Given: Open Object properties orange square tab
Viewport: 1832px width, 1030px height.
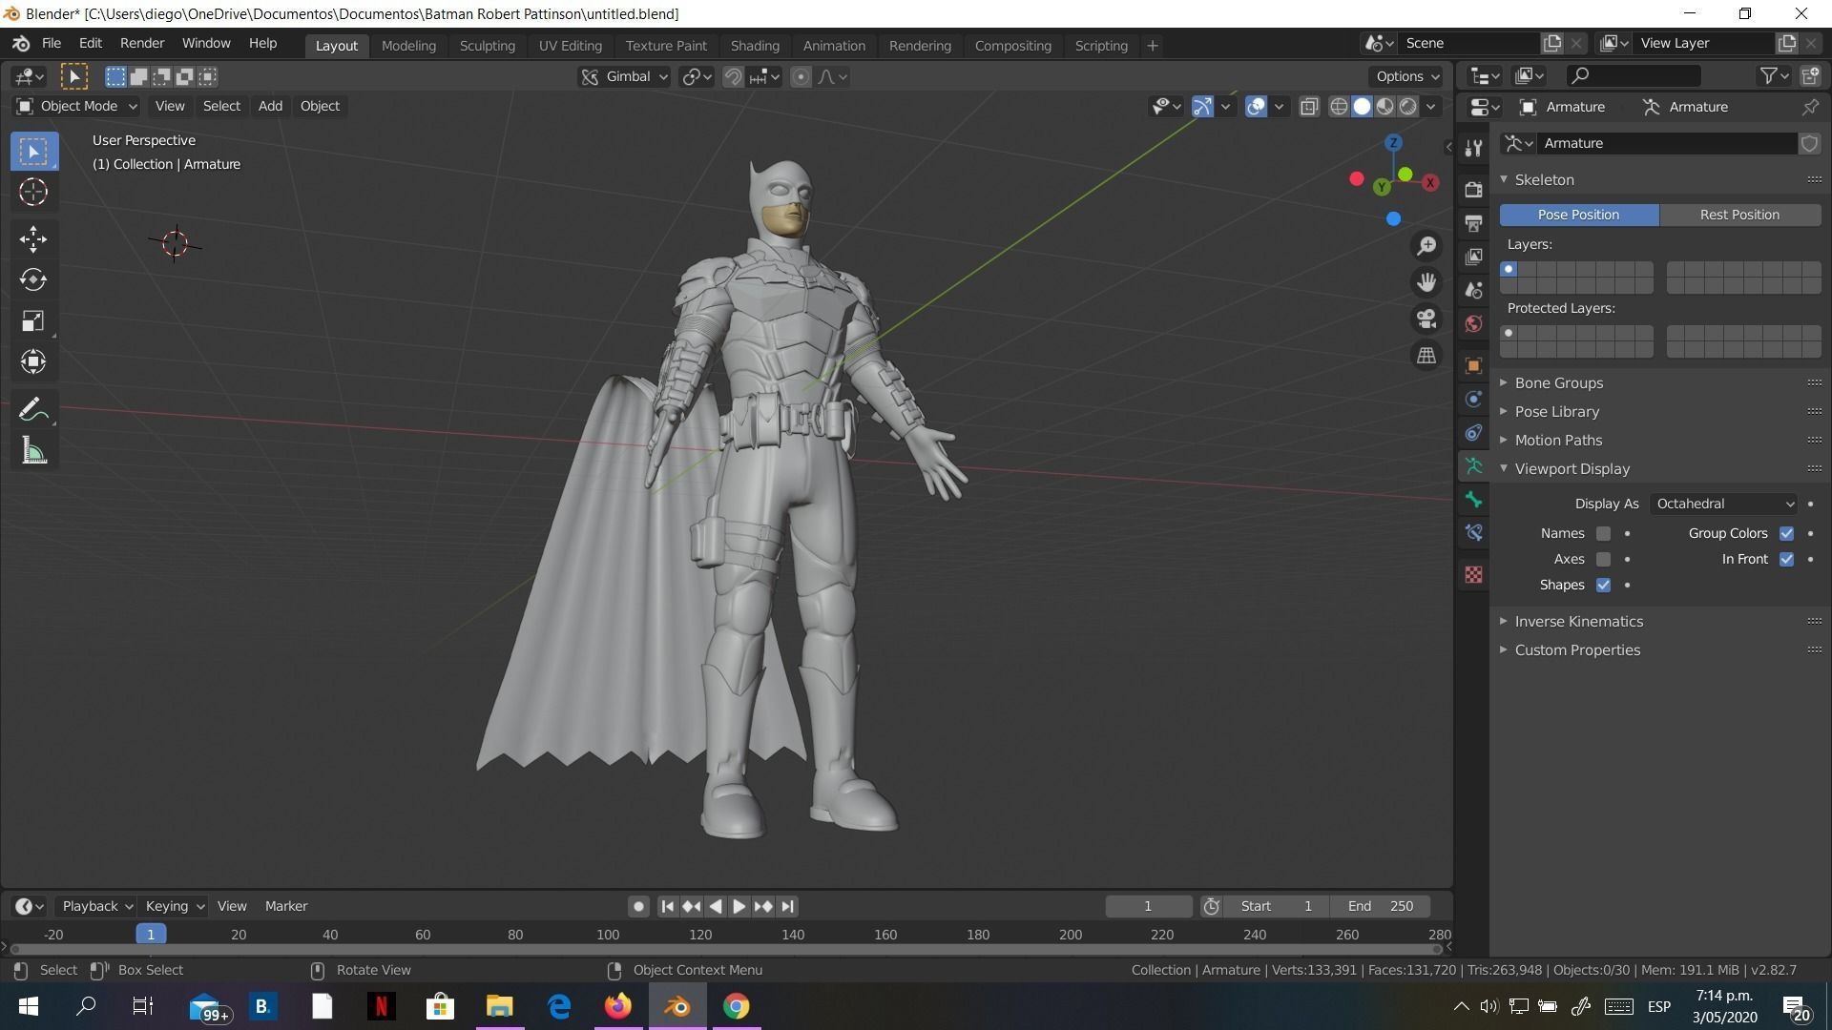Looking at the screenshot, I should pyautogui.click(x=1474, y=365).
